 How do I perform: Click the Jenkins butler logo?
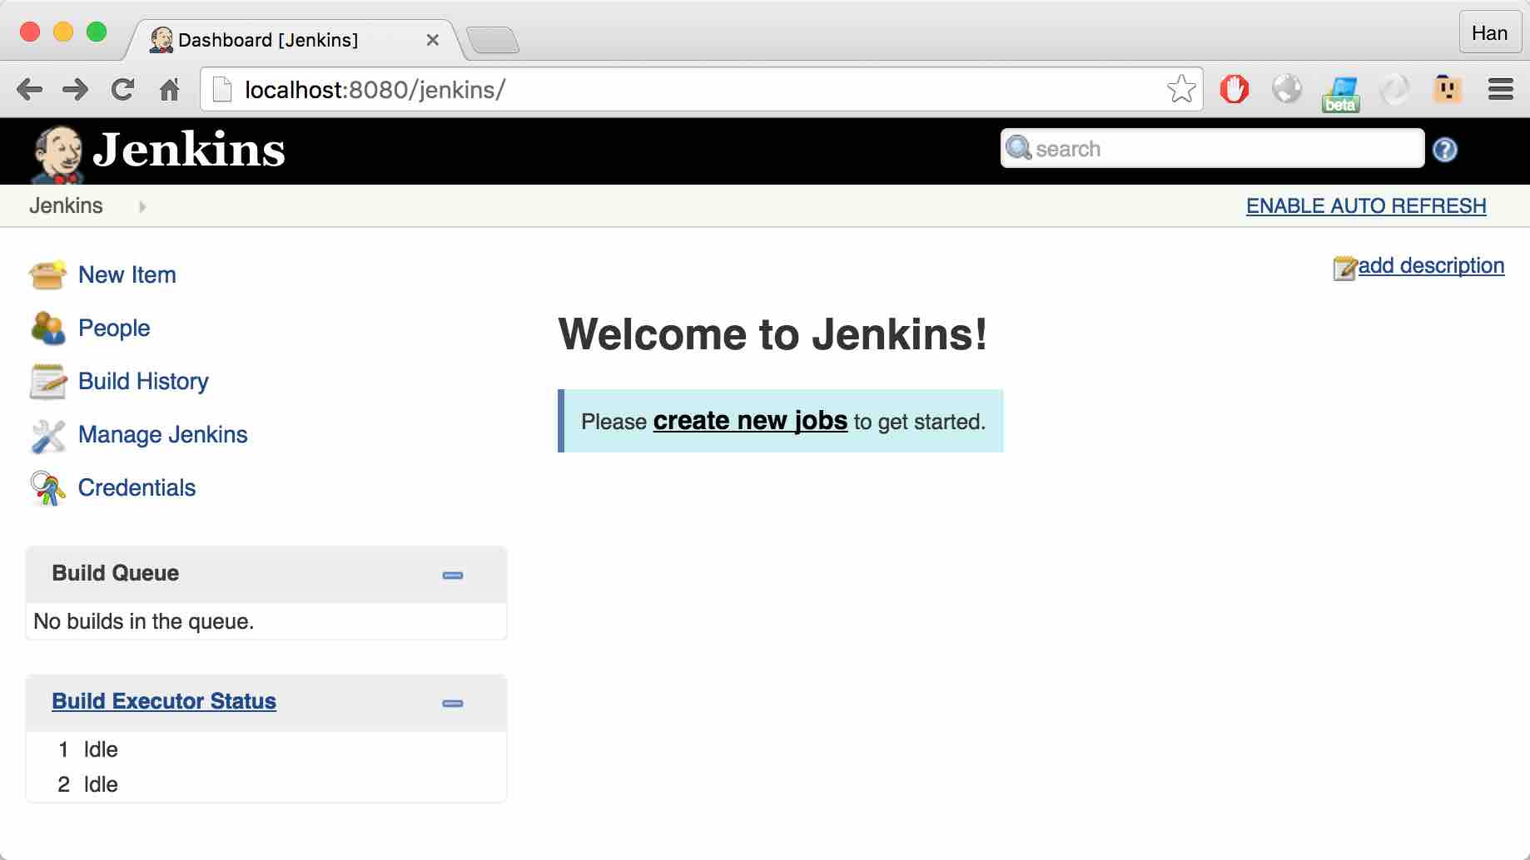point(57,153)
